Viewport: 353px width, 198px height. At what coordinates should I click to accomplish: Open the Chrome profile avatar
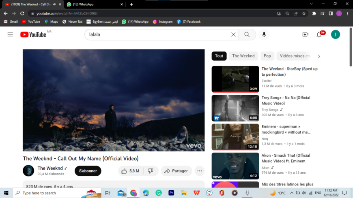(x=339, y=13)
